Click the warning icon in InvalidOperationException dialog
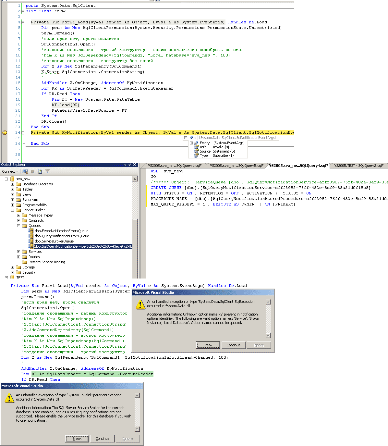 [9, 398]
